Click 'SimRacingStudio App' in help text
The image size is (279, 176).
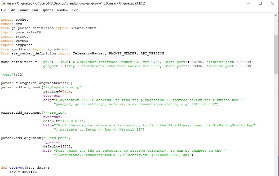point(233,126)
